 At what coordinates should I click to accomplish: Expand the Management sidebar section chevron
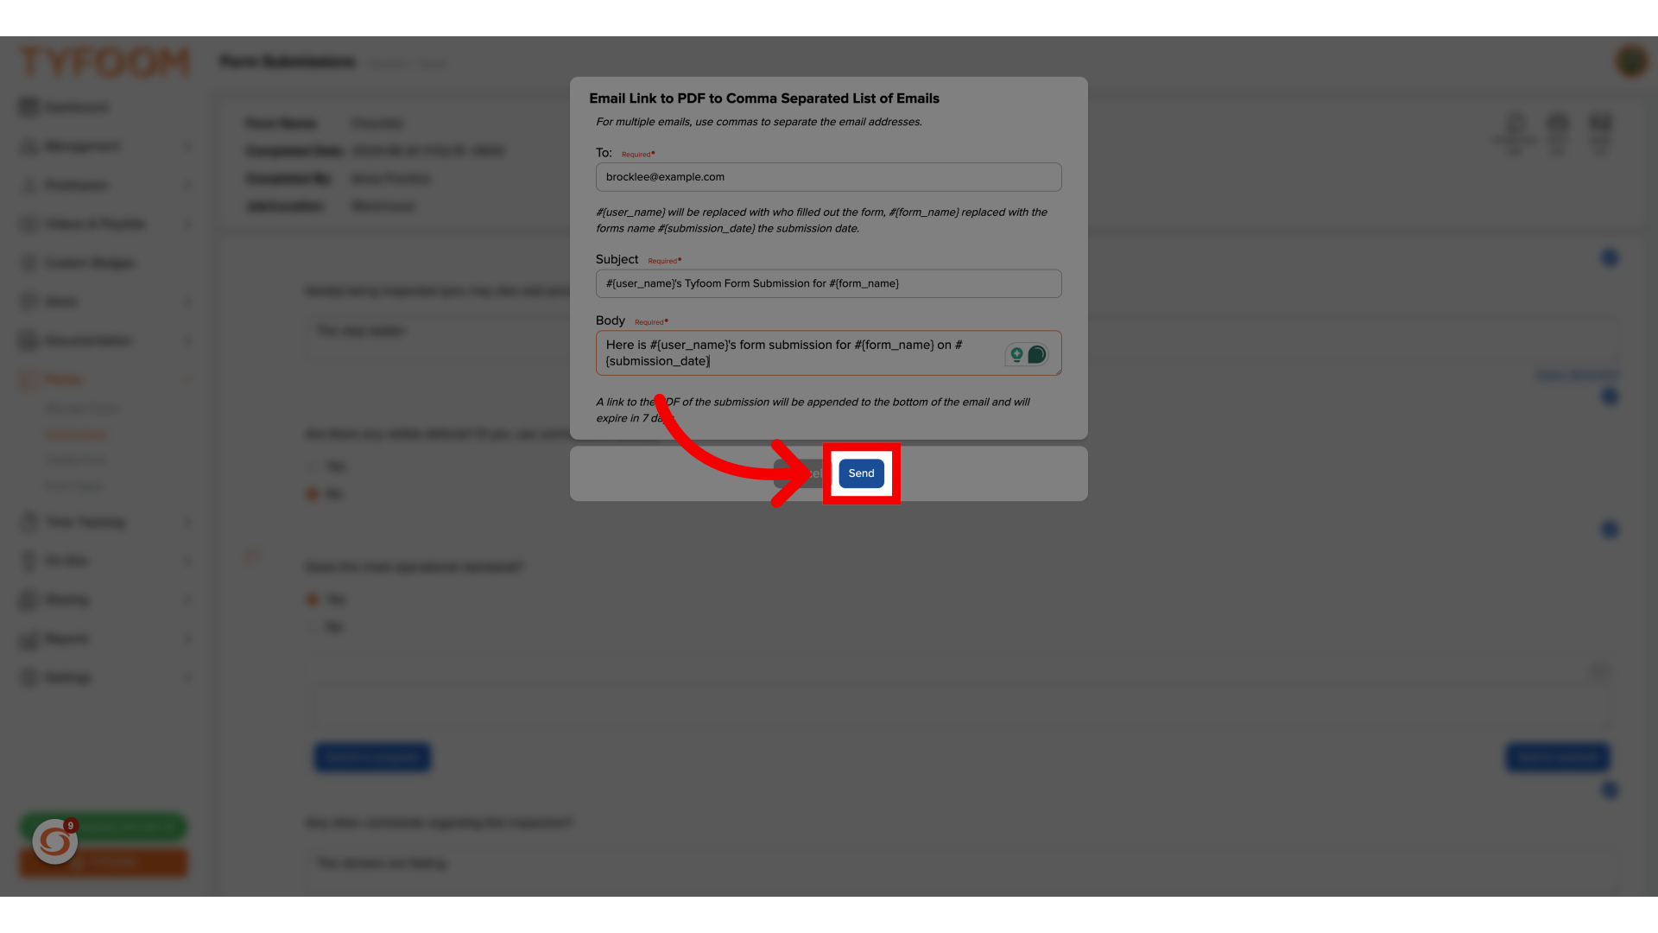point(188,146)
